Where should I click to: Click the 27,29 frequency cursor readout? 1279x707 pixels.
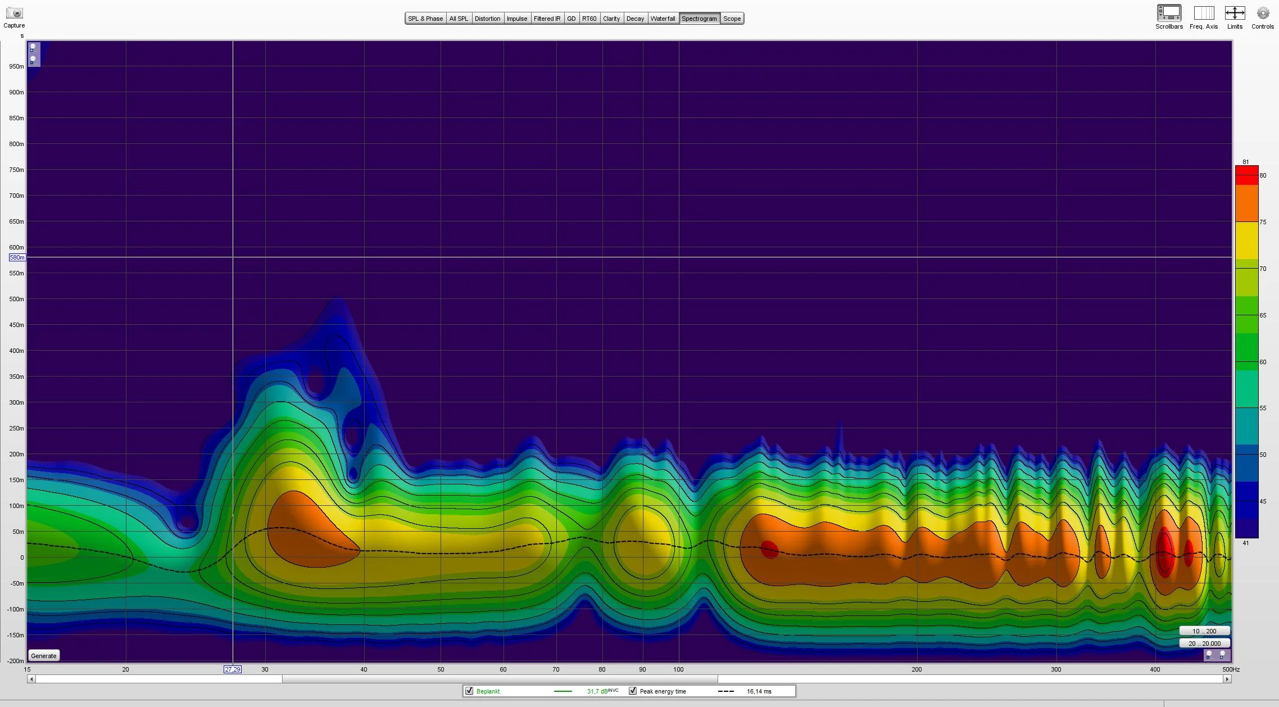click(x=233, y=669)
